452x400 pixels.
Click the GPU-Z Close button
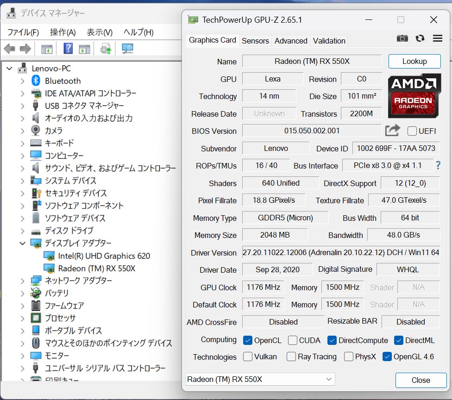point(421,380)
